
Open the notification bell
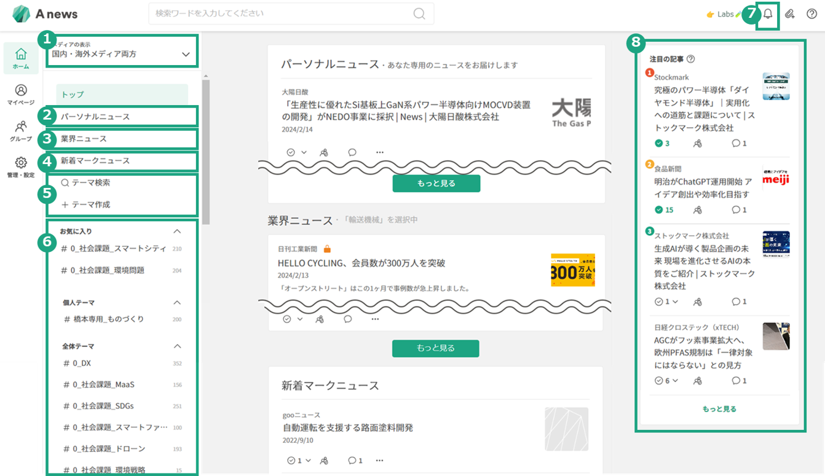pyautogui.click(x=768, y=14)
